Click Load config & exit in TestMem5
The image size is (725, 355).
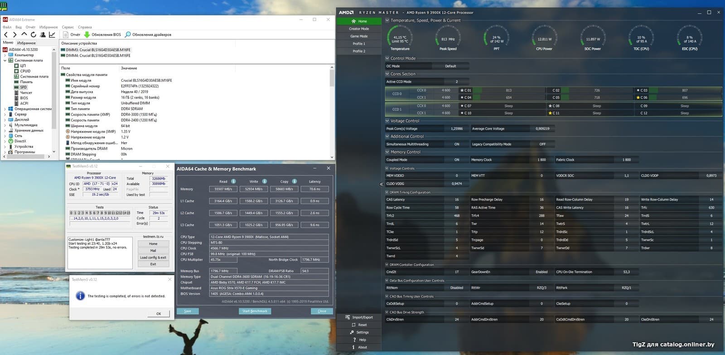(x=153, y=258)
